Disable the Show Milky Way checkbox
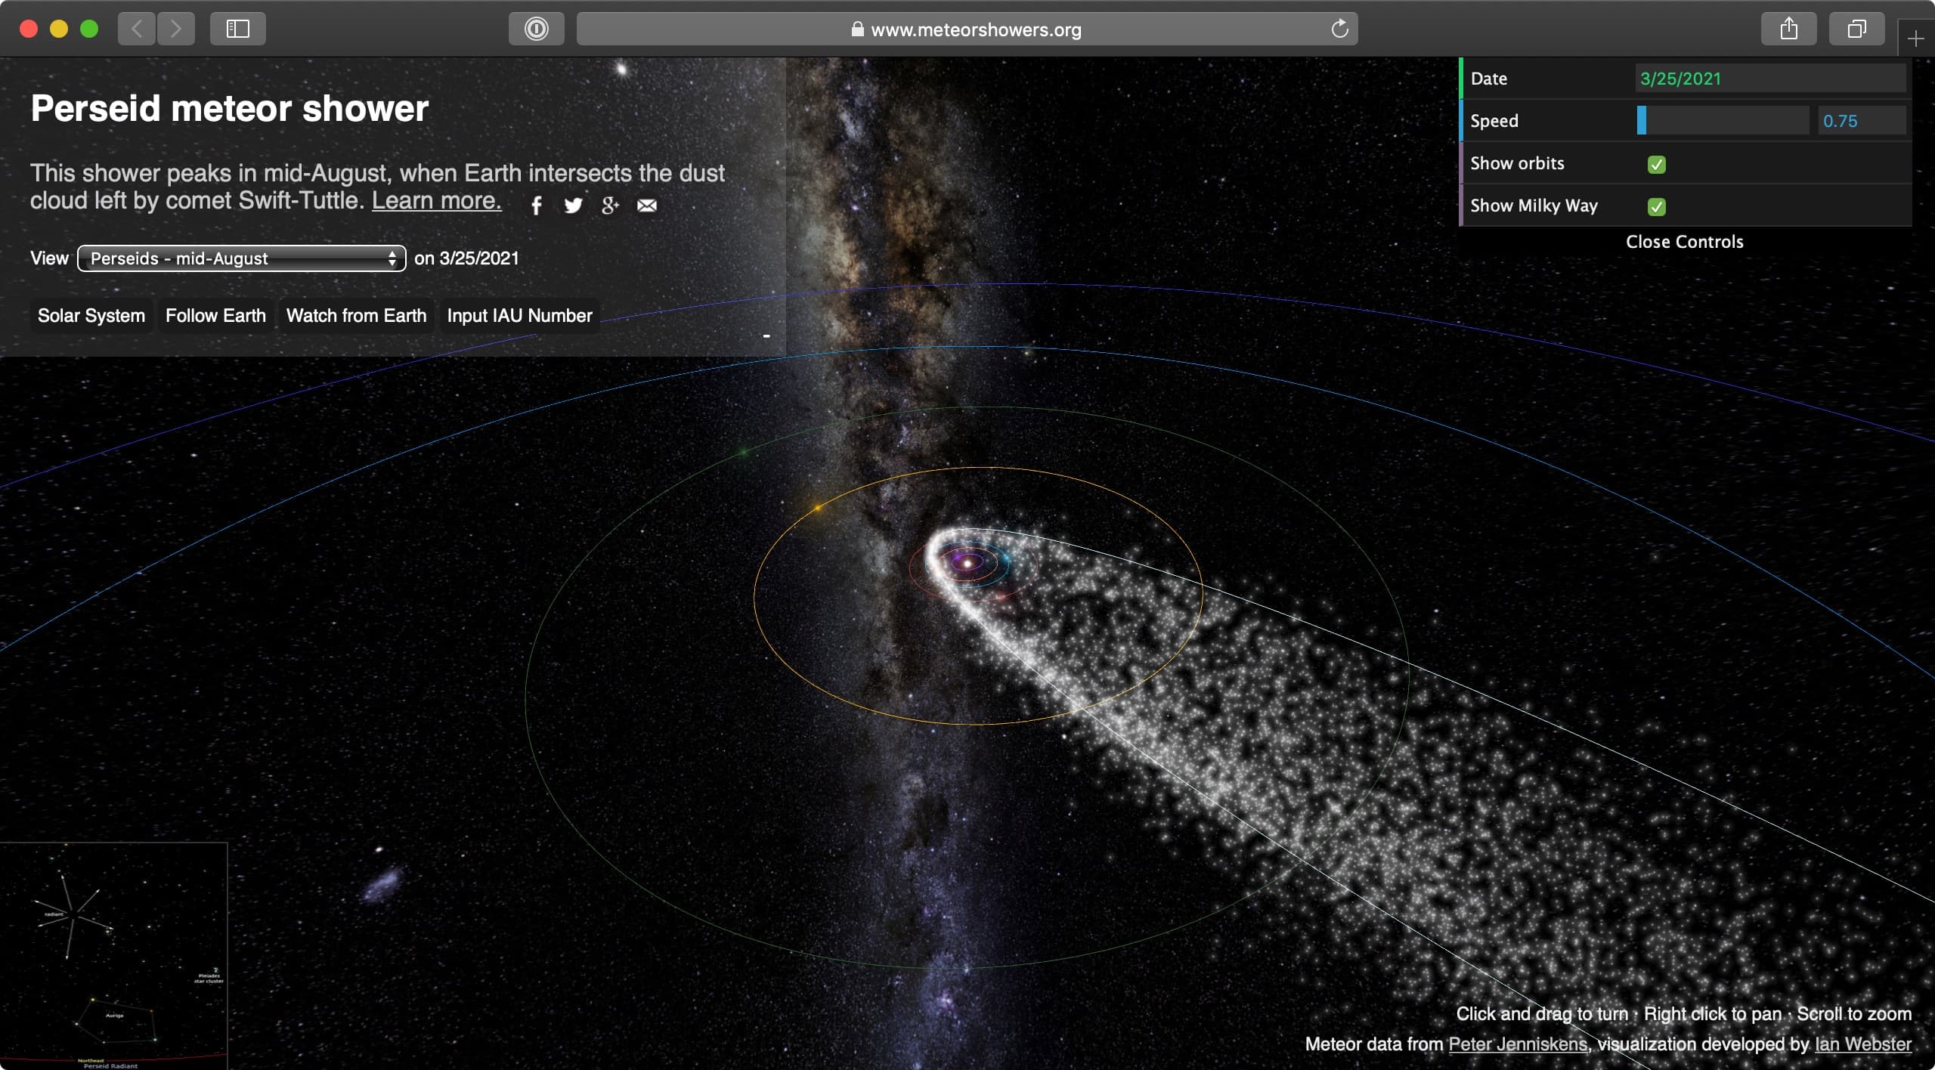 pyautogui.click(x=1656, y=206)
